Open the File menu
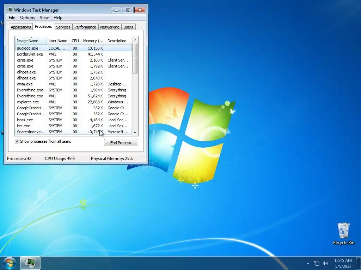Viewport: 361px width, 270px height. click(12, 18)
